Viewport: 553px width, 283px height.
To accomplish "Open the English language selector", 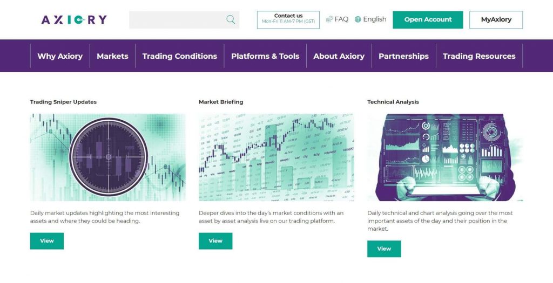I will 374,19.
